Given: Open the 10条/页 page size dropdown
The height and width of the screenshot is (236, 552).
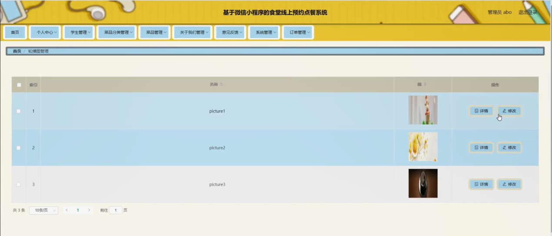Looking at the screenshot, I should tap(43, 210).
